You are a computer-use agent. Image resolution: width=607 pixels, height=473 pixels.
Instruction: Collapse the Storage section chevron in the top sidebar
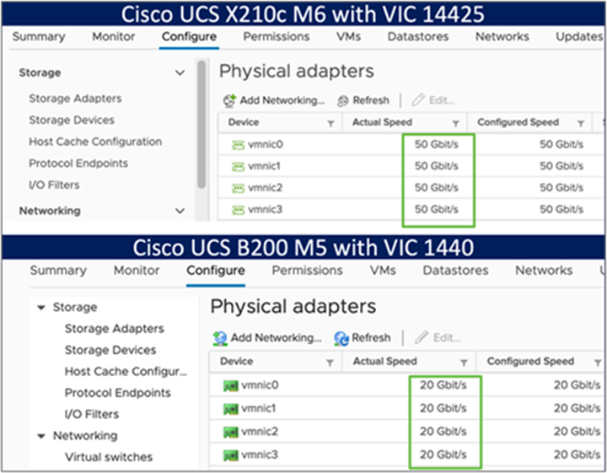[x=180, y=73]
